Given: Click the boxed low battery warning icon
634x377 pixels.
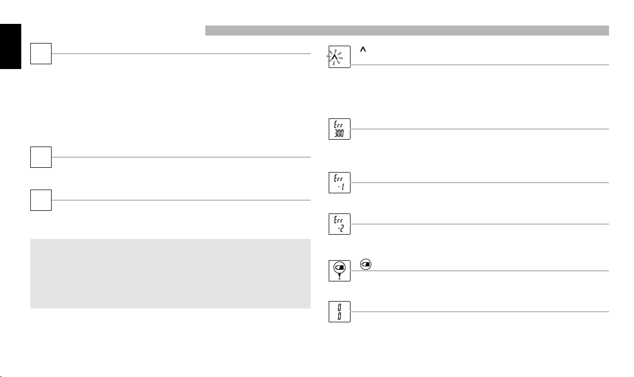Looking at the screenshot, I should [x=339, y=271].
